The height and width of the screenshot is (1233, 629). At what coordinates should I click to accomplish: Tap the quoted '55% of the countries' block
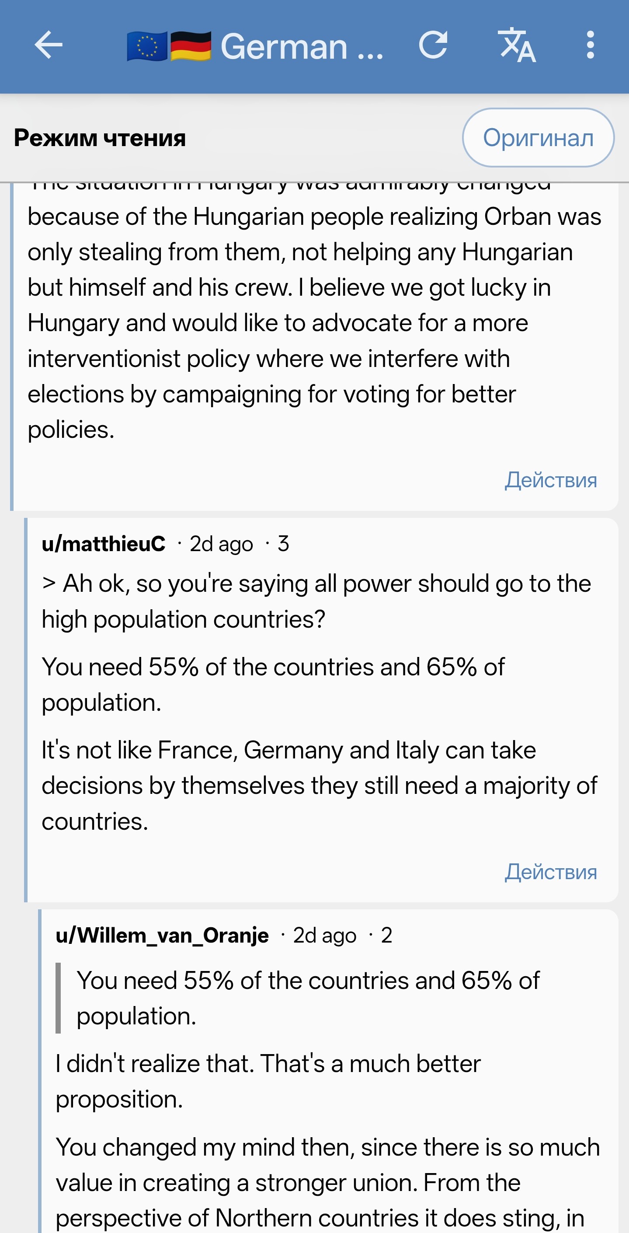(x=308, y=998)
